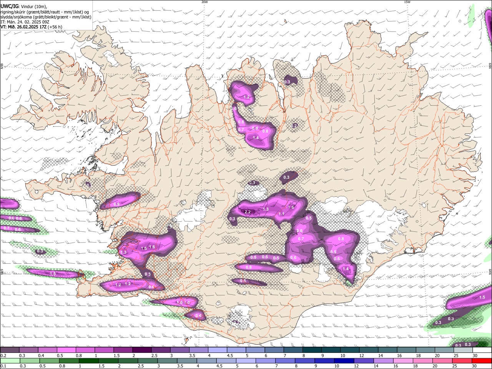Click the '15W' longitude label
Image resolution: width=492 pixels, height=369 pixels.
(x=407, y=2)
